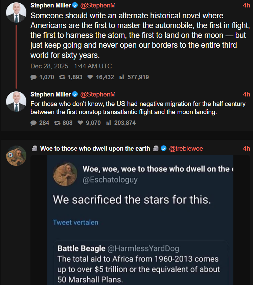
Task: Click the verified badge on the first Stephen Miller post
Action: click(75, 5)
